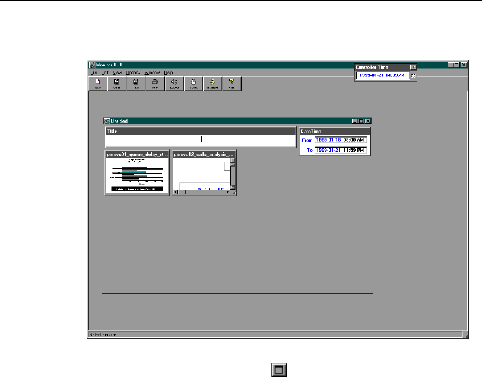Open the Monitor ICR title bar system icon
Image resolution: width=482 pixels, height=377 pixels.
point(92,65)
